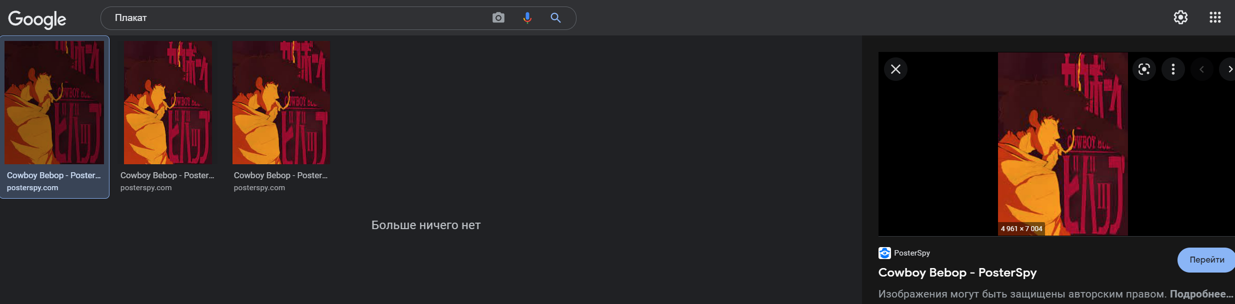The width and height of the screenshot is (1235, 304).
Task: Activate Google Lens on preview image
Action: (1144, 69)
